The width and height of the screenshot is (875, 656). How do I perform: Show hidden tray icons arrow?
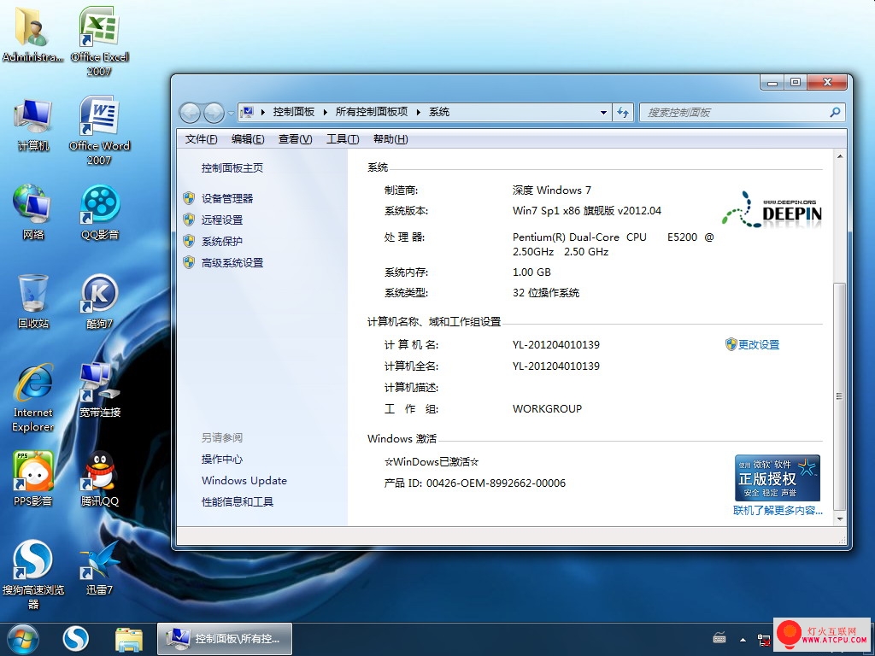743,639
